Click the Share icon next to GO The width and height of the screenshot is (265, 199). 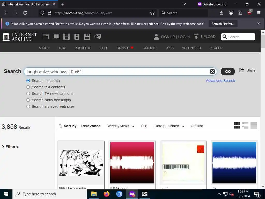241,70
